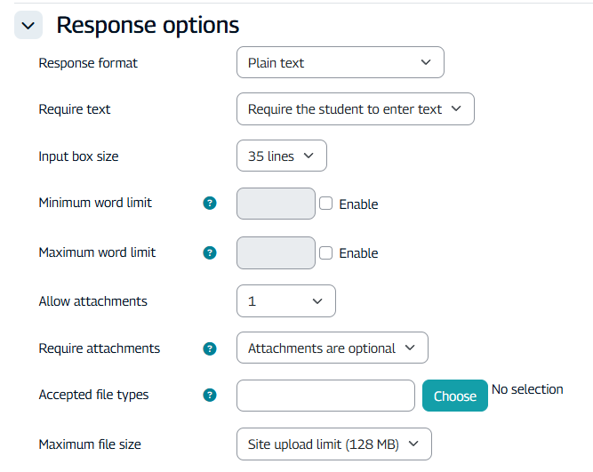Open help for Minimum word limit
The width and height of the screenshot is (593, 472).
point(210,204)
